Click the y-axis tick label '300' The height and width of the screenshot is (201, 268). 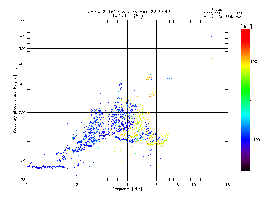pyautogui.click(x=22, y=84)
